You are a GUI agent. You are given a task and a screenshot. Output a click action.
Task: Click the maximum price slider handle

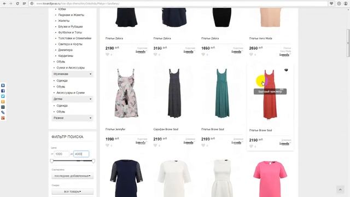(94, 161)
